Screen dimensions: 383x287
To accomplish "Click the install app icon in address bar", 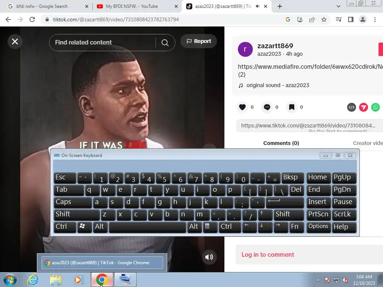I will (300, 19).
